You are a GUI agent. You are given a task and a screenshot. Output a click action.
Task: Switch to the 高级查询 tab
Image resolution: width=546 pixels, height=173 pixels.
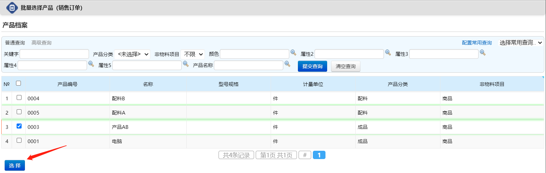pos(42,43)
